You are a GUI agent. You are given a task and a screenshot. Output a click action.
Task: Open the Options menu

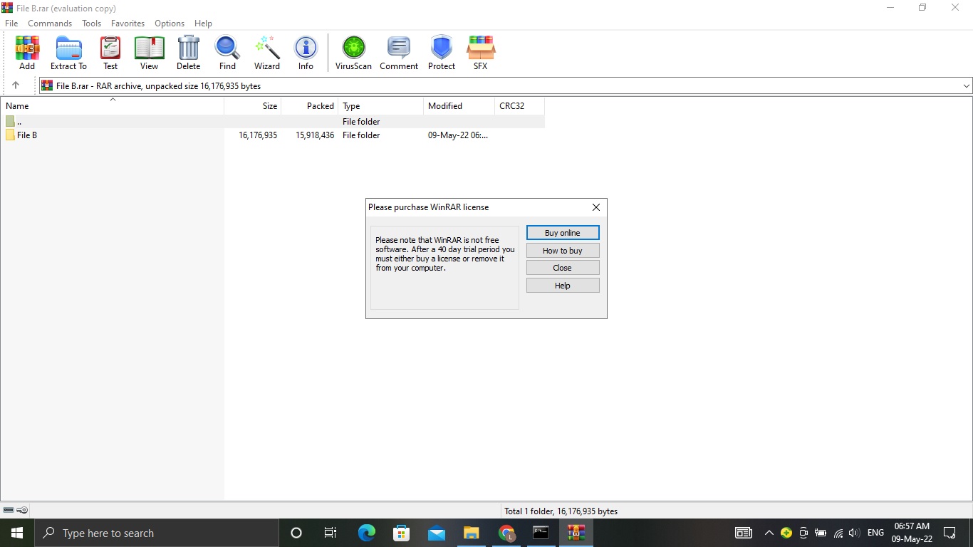click(x=169, y=23)
